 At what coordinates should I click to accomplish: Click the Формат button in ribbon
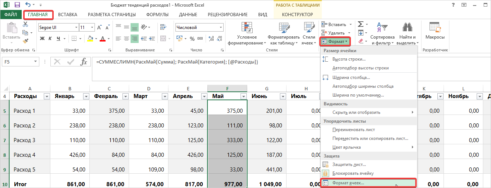click(335, 41)
